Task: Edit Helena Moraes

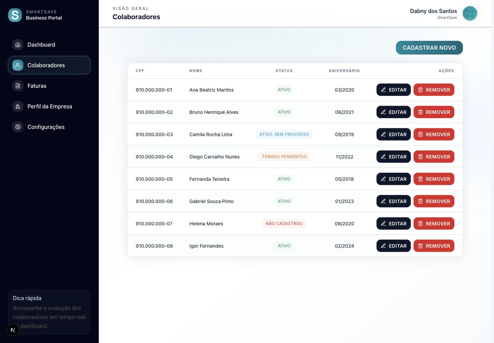Action: pos(393,224)
